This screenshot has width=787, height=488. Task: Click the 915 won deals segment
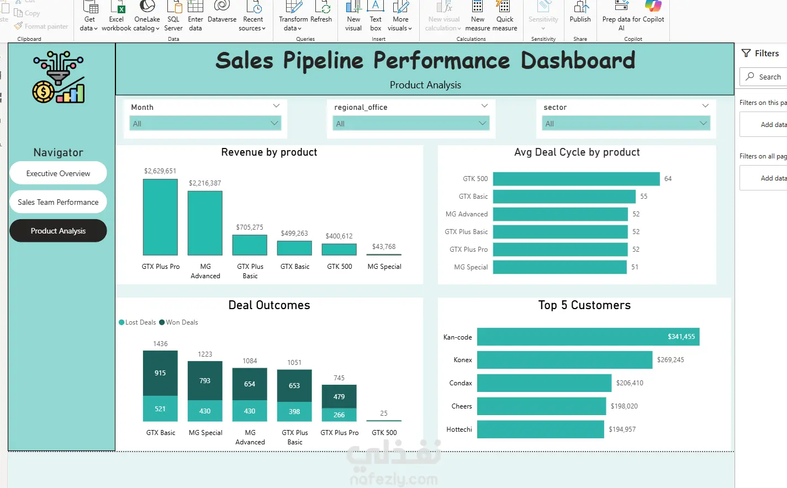(x=160, y=373)
